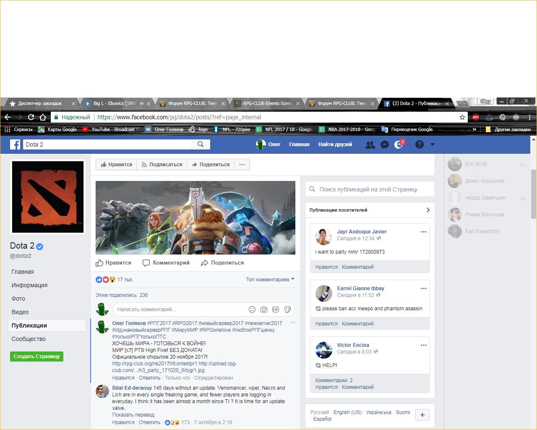
Task: Insert emoji in comment box
Action: 252,309
